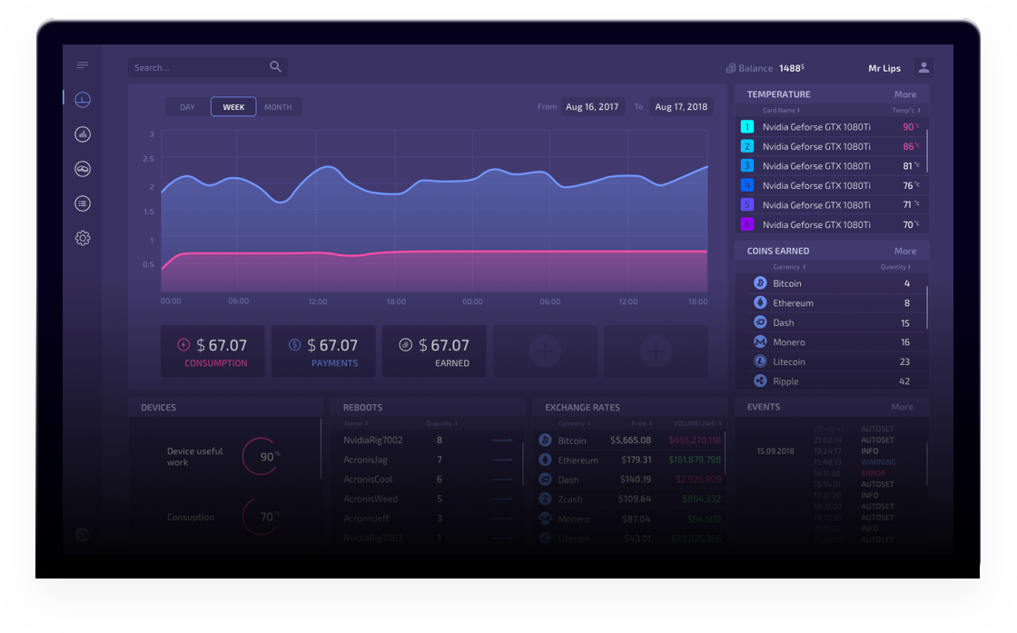1017x633 pixels.
Task: Open the clock dashboard sidebar icon
Action: (x=83, y=100)
